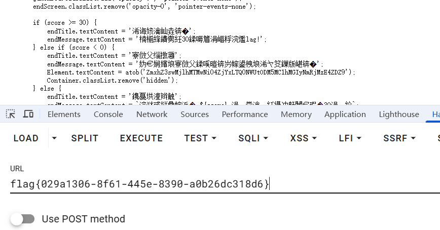Activate the inspect element picker icon
The width and height of the screenshot is (440, 230).
[x=11, y=114]
